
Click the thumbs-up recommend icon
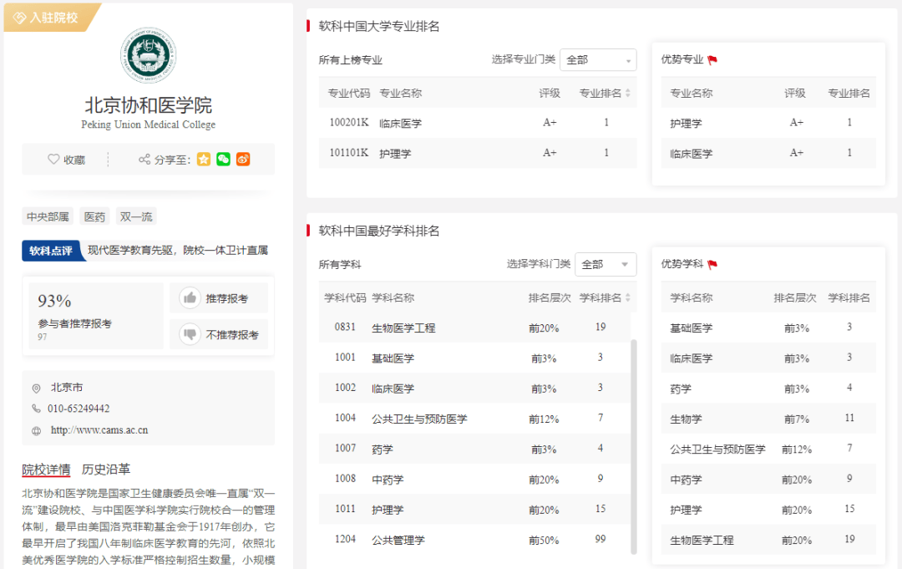point(190,298)
